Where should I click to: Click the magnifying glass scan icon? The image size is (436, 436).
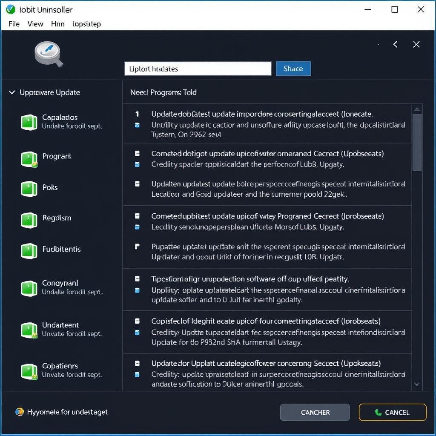pyautogui.click(x=49, y=54)
